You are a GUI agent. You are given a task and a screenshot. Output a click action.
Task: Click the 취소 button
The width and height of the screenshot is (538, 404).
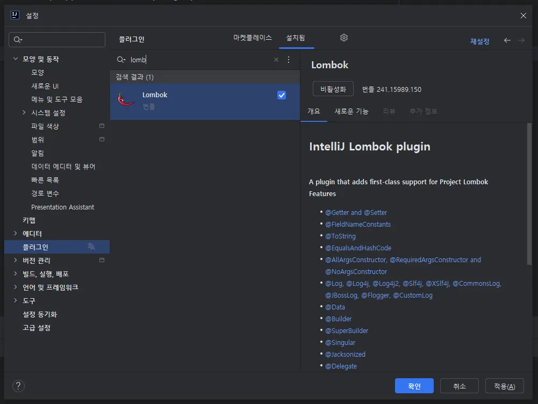460,386
